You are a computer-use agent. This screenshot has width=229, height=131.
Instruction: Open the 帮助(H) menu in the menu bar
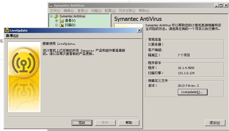pyautogui.click(x=144, y=11)
